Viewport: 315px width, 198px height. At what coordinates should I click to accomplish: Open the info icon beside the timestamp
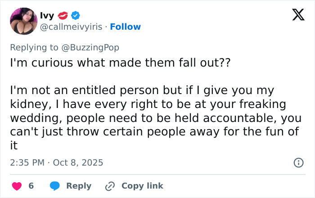[x=298, y=162]
